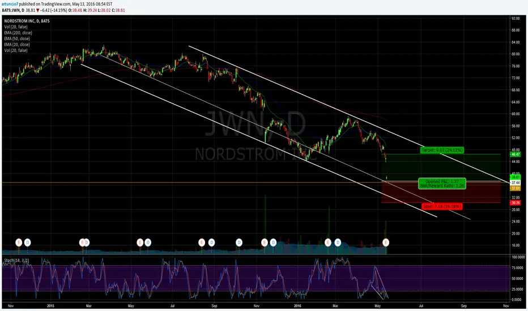
Task: Click the dividend D marker just left of 2015
Action: click(27, 242)
